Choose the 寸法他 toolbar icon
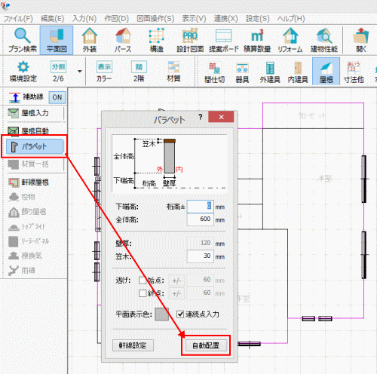Image resolution: width=377 pixels, height=374 pixels. (x=354, y=72)
